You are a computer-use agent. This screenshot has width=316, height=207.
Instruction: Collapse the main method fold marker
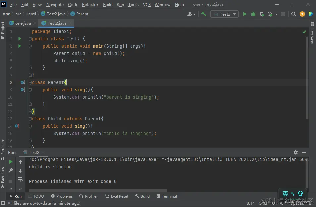pos(30,46)
